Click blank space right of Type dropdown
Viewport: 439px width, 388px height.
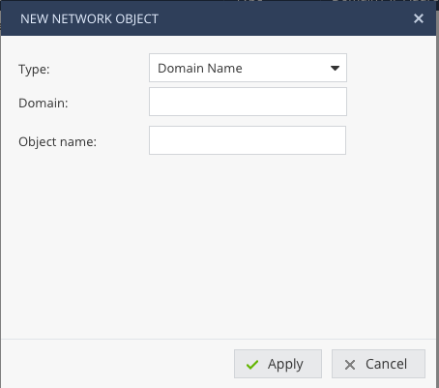(x=392, y=68)
